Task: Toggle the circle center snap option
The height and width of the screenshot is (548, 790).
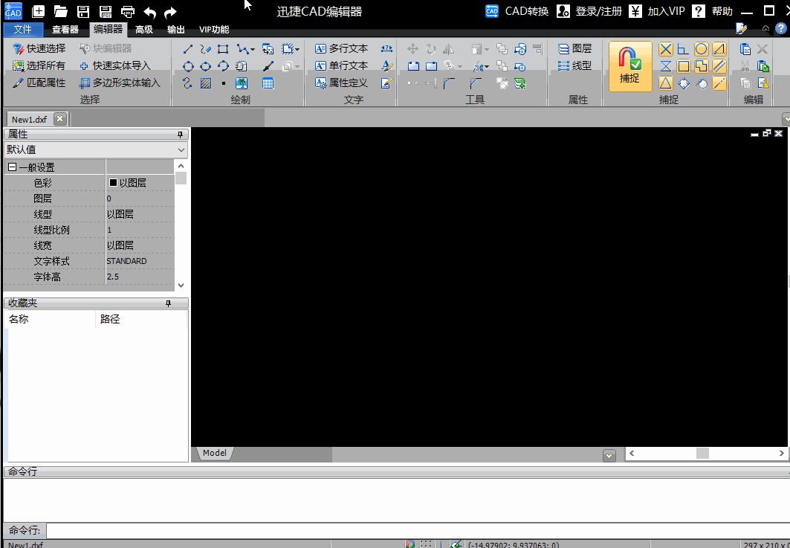Action: [x=701, y=49]
